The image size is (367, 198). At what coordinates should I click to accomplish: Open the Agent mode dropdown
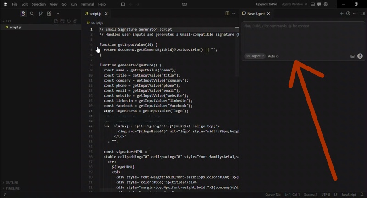(255, 56)
